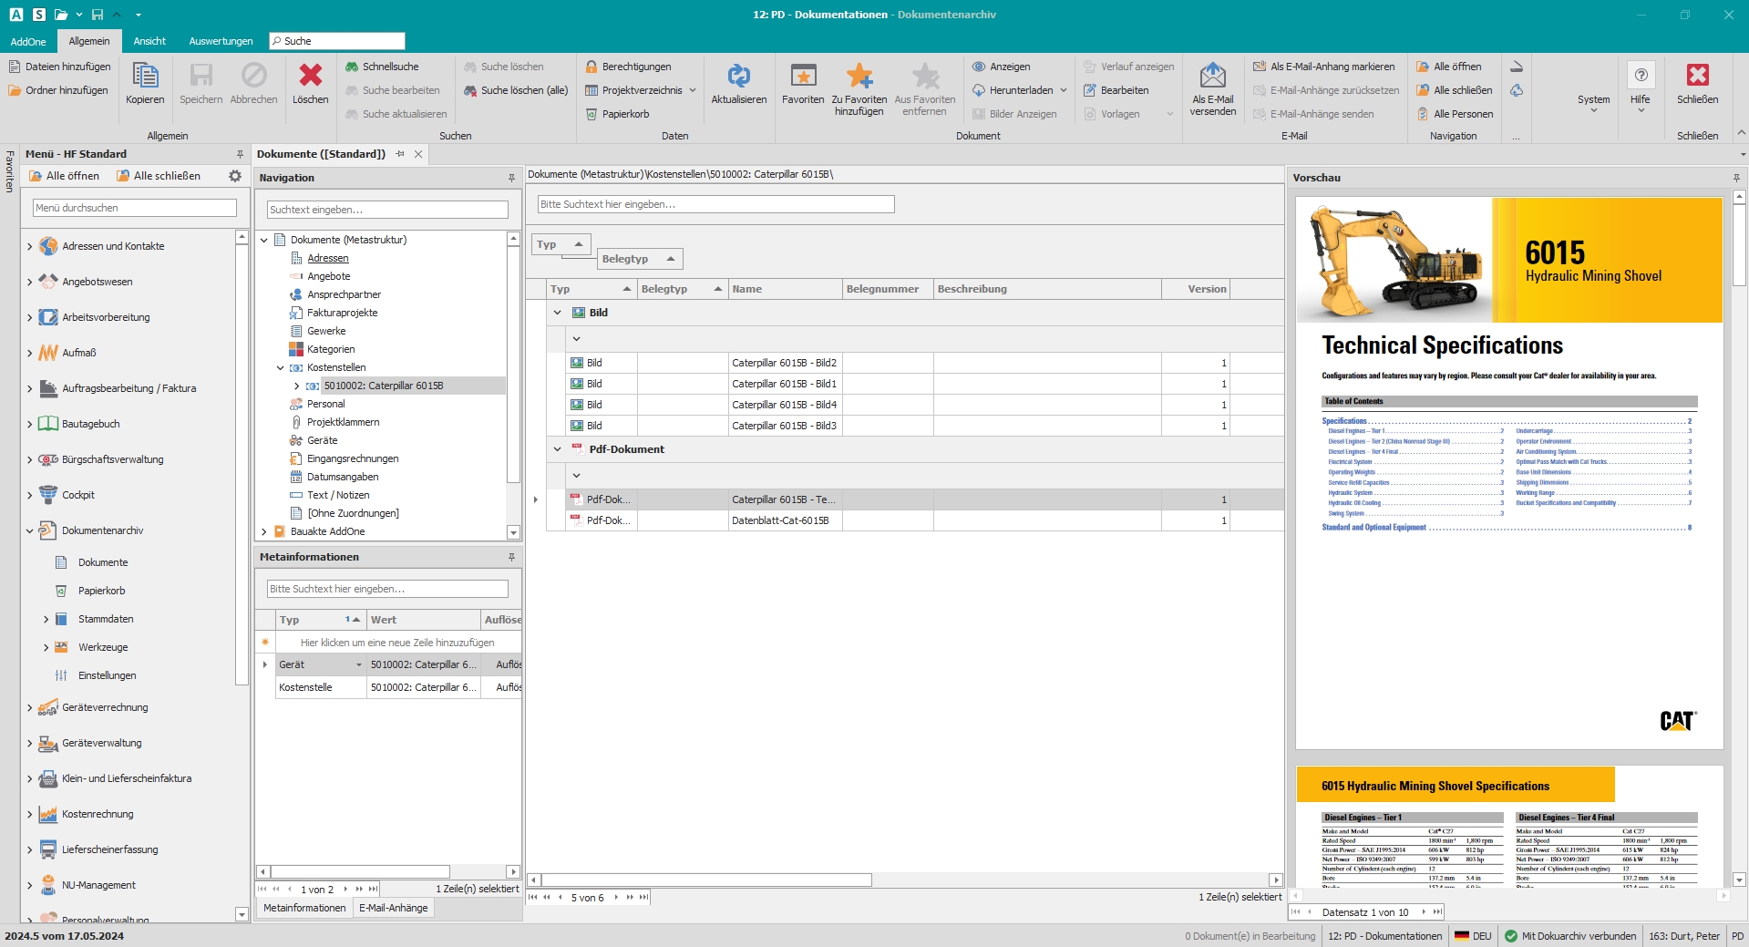This screenshot has height=947, width=1749.
Task: Click Zu Favoriten hinzufügen star icon
Action: [859, 76]
